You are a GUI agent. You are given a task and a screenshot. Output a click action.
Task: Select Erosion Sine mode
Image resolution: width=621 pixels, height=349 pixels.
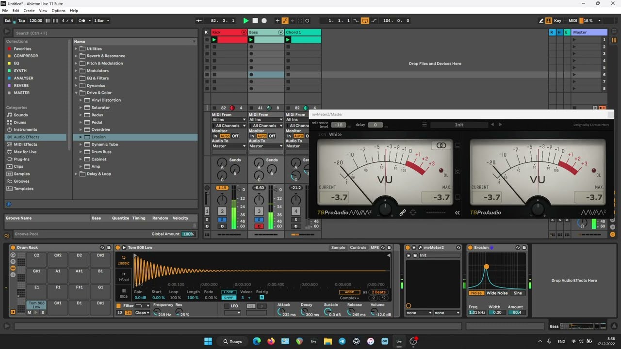pos(518,293)
